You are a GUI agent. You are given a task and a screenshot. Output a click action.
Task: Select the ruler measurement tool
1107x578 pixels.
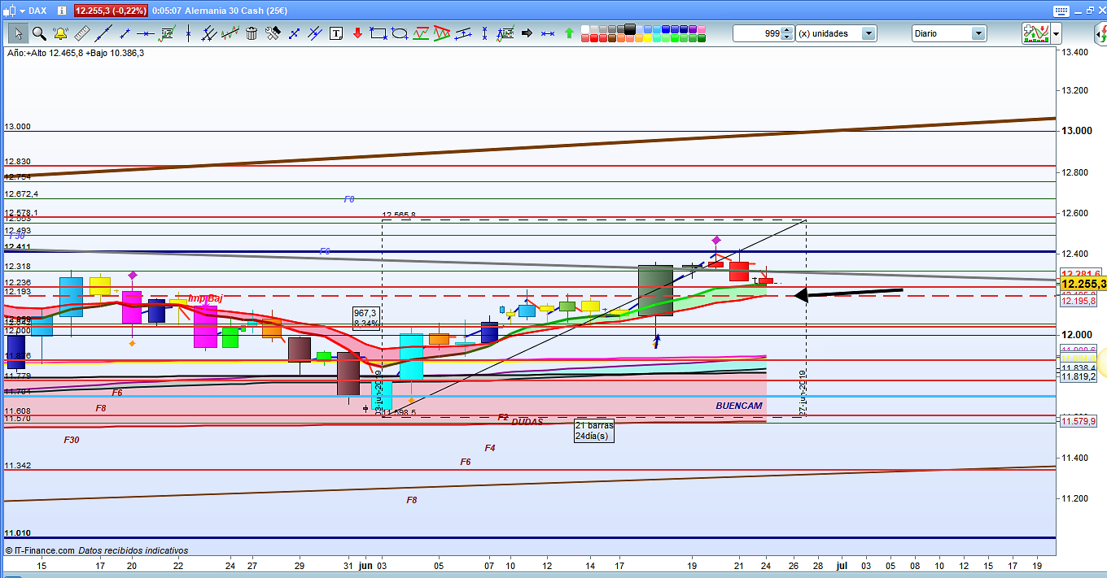click(x=81, y=33)
